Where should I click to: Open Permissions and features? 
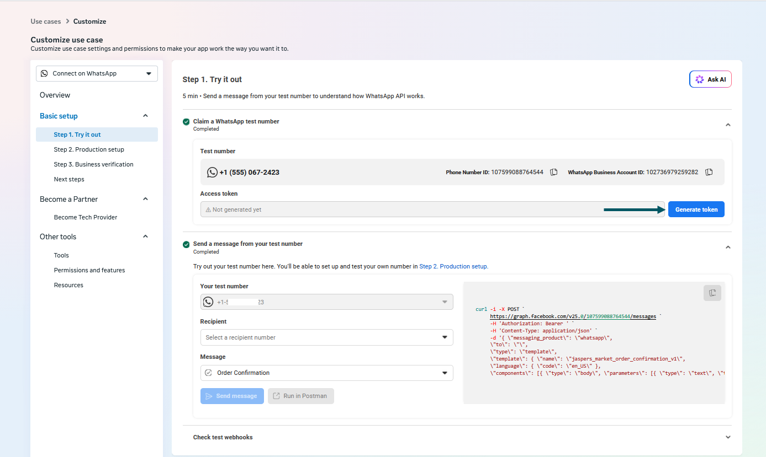coord(89,270)
